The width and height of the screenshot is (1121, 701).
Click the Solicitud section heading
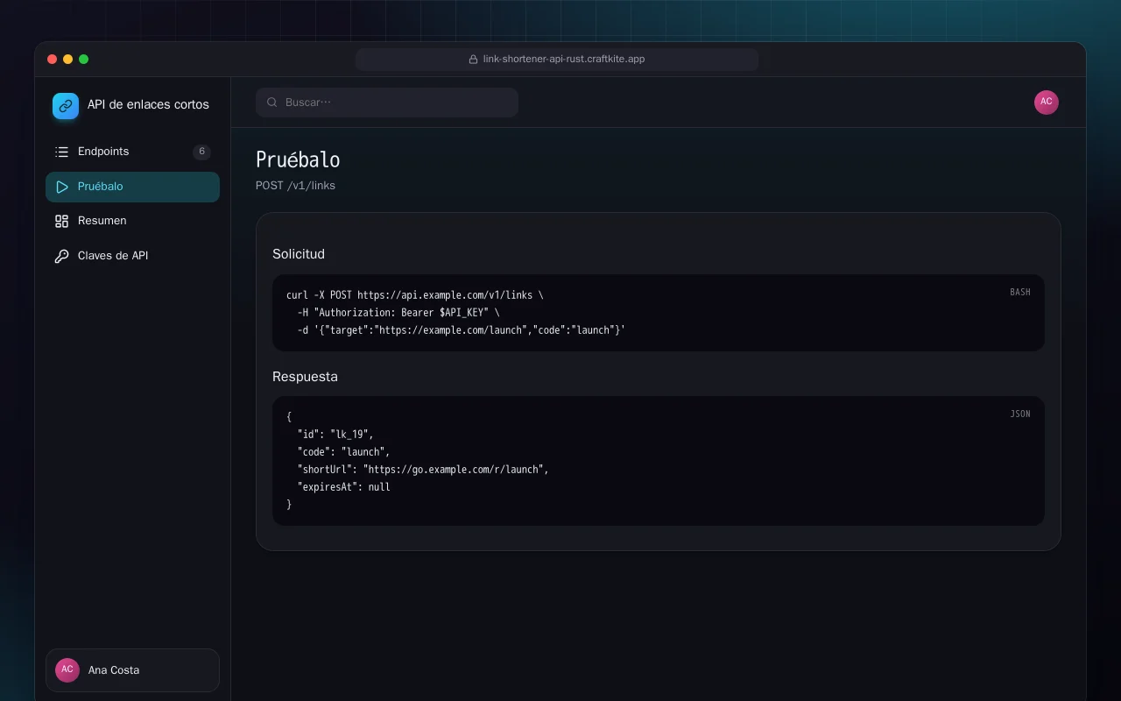point(299,254)
